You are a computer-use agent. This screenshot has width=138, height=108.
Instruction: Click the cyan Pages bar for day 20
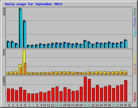click(x=86, y=45)
